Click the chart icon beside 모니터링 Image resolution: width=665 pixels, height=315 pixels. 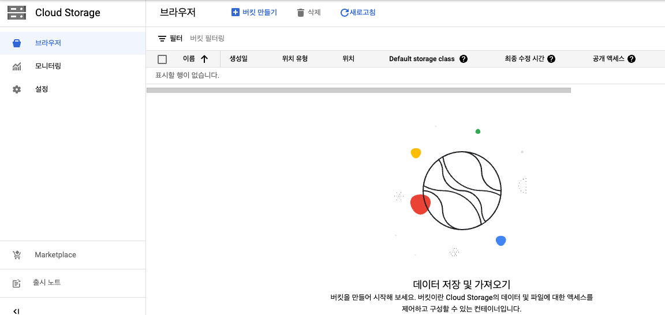point(17,66)
